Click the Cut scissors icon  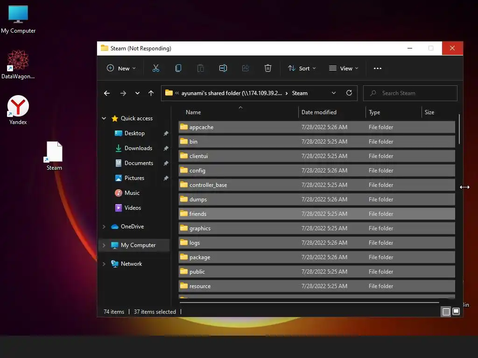(x=156, y=68)
